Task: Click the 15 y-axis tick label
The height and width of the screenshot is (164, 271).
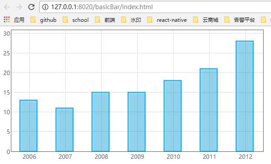Action: pos(7,92)
